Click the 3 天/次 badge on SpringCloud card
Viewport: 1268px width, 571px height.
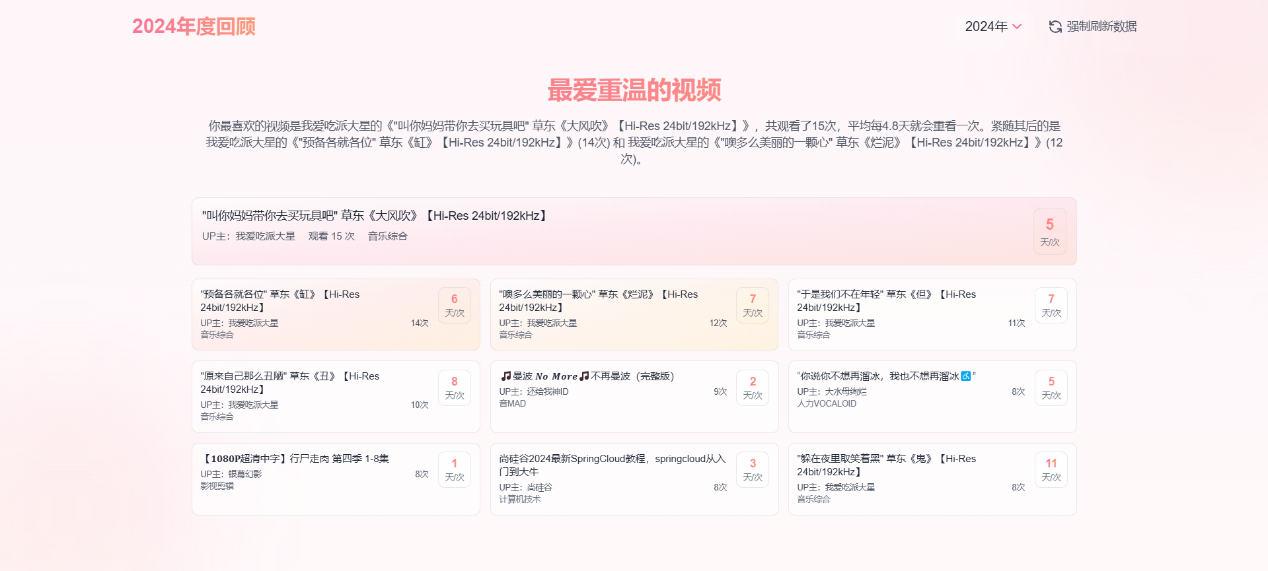pyautogui.click(x=752, y=469)
